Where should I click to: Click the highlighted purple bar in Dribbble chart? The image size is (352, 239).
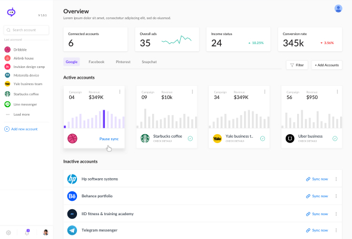point(104,119)
